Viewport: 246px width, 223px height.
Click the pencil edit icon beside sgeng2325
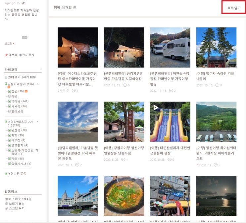[24, 3]
